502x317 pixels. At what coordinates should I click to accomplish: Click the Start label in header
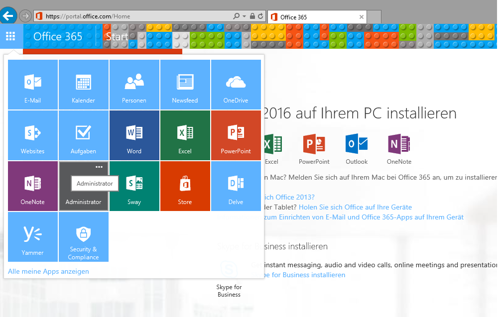point(117,36)
